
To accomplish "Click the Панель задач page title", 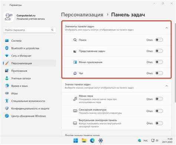I will coord(128,15).
